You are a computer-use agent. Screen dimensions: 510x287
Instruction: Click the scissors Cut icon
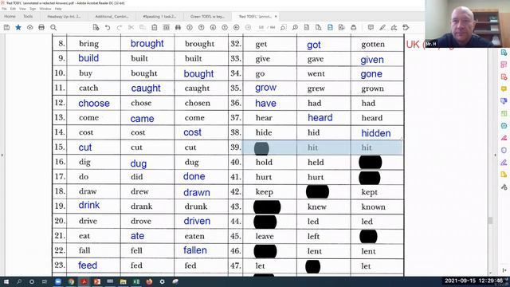(131, 28)
